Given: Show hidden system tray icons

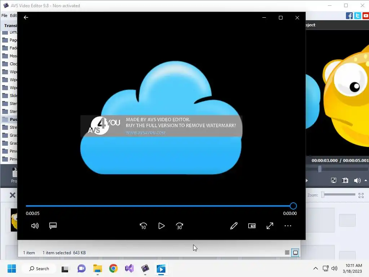Looking at the screenshot, I should click(316, 268).
